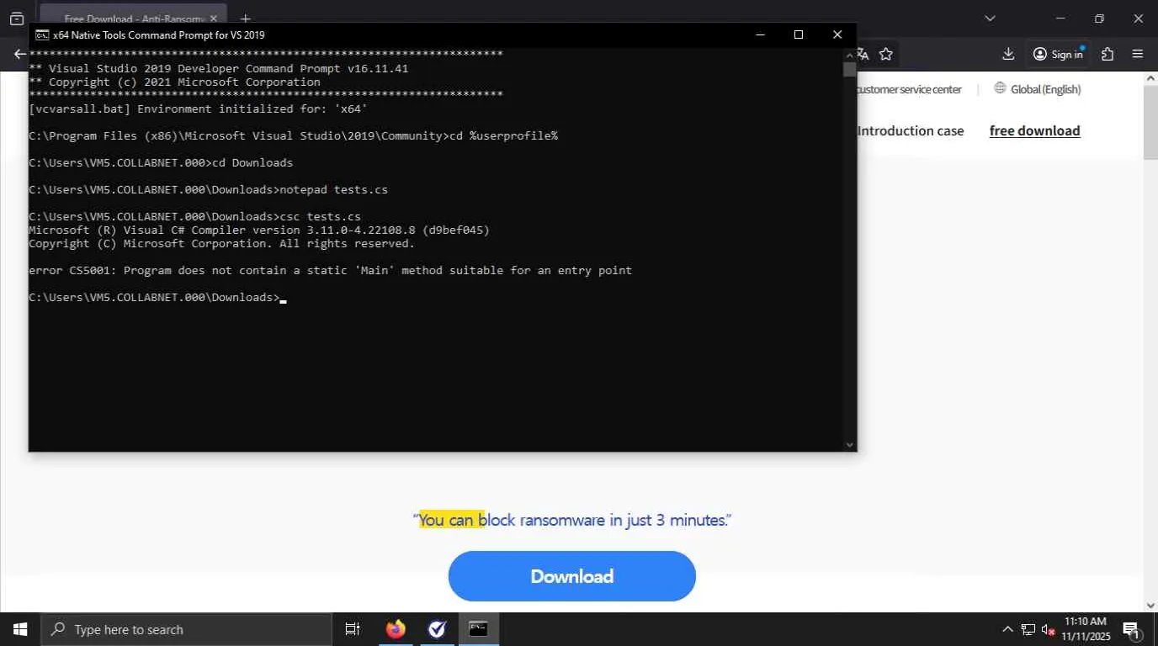
Task: Open the Global (English) language selector
Action: pos(1038,89)
